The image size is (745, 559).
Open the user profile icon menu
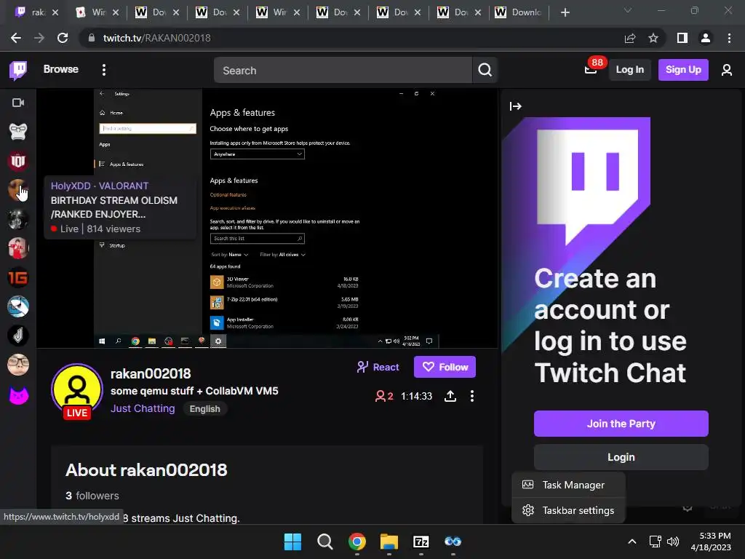pyautogui.click(x=727, y=70)
